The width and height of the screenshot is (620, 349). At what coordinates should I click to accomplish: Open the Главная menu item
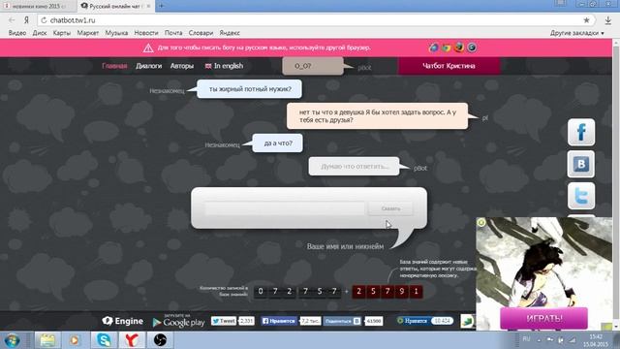[114, 66]
